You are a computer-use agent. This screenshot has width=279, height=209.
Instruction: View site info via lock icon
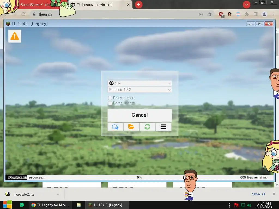pos(34,14)
